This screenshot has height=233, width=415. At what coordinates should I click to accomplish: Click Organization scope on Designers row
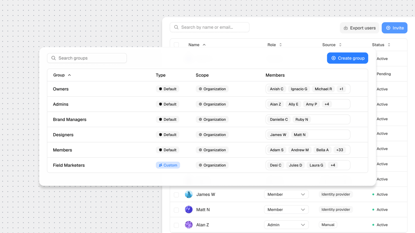[x=212, y=135]
